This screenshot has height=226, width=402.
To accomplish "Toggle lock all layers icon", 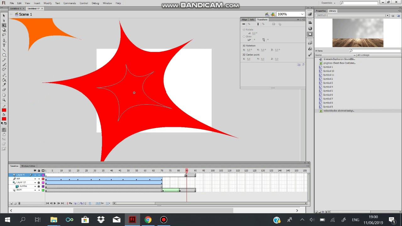I will tap(39, 170).
